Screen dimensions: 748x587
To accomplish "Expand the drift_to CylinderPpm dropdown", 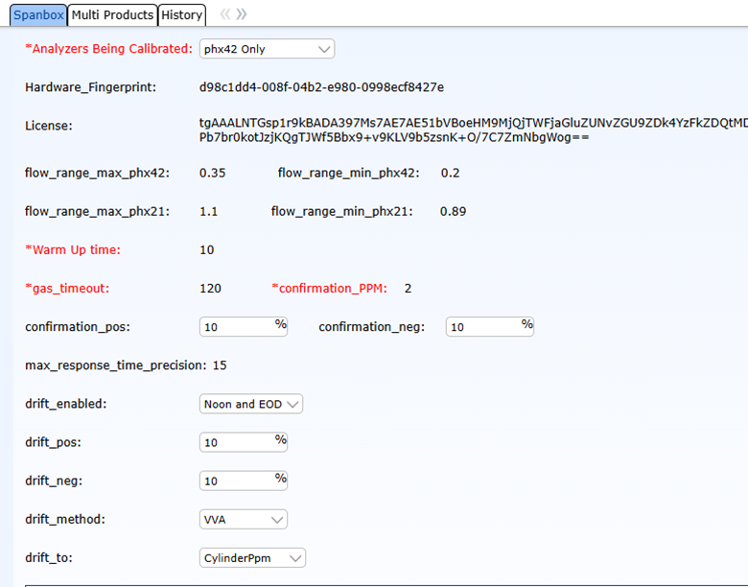I will tap(252, 557).
